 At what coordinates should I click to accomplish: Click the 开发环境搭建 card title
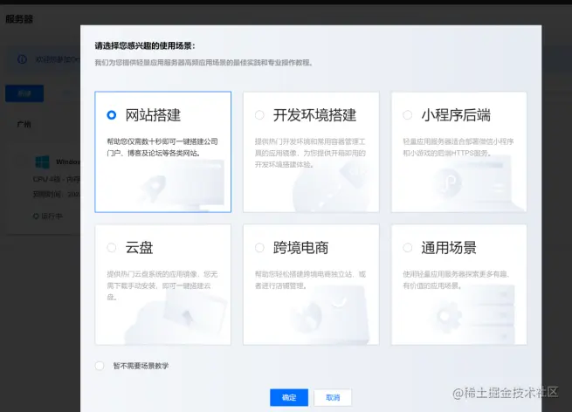click(x=315, y=115)
